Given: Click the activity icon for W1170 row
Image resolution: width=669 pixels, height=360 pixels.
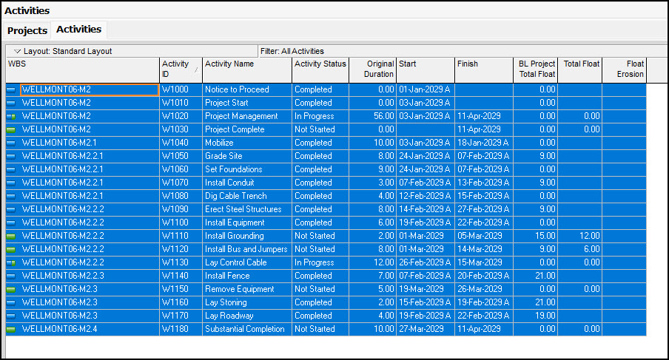Looking at the screenshot, I should 11,316.
